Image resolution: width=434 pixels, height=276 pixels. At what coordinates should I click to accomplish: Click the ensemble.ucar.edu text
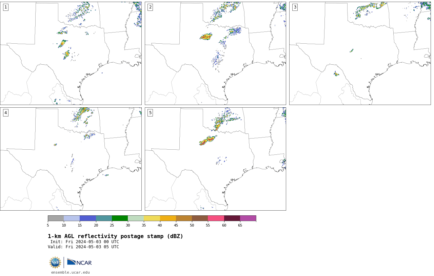coord(71,272)
